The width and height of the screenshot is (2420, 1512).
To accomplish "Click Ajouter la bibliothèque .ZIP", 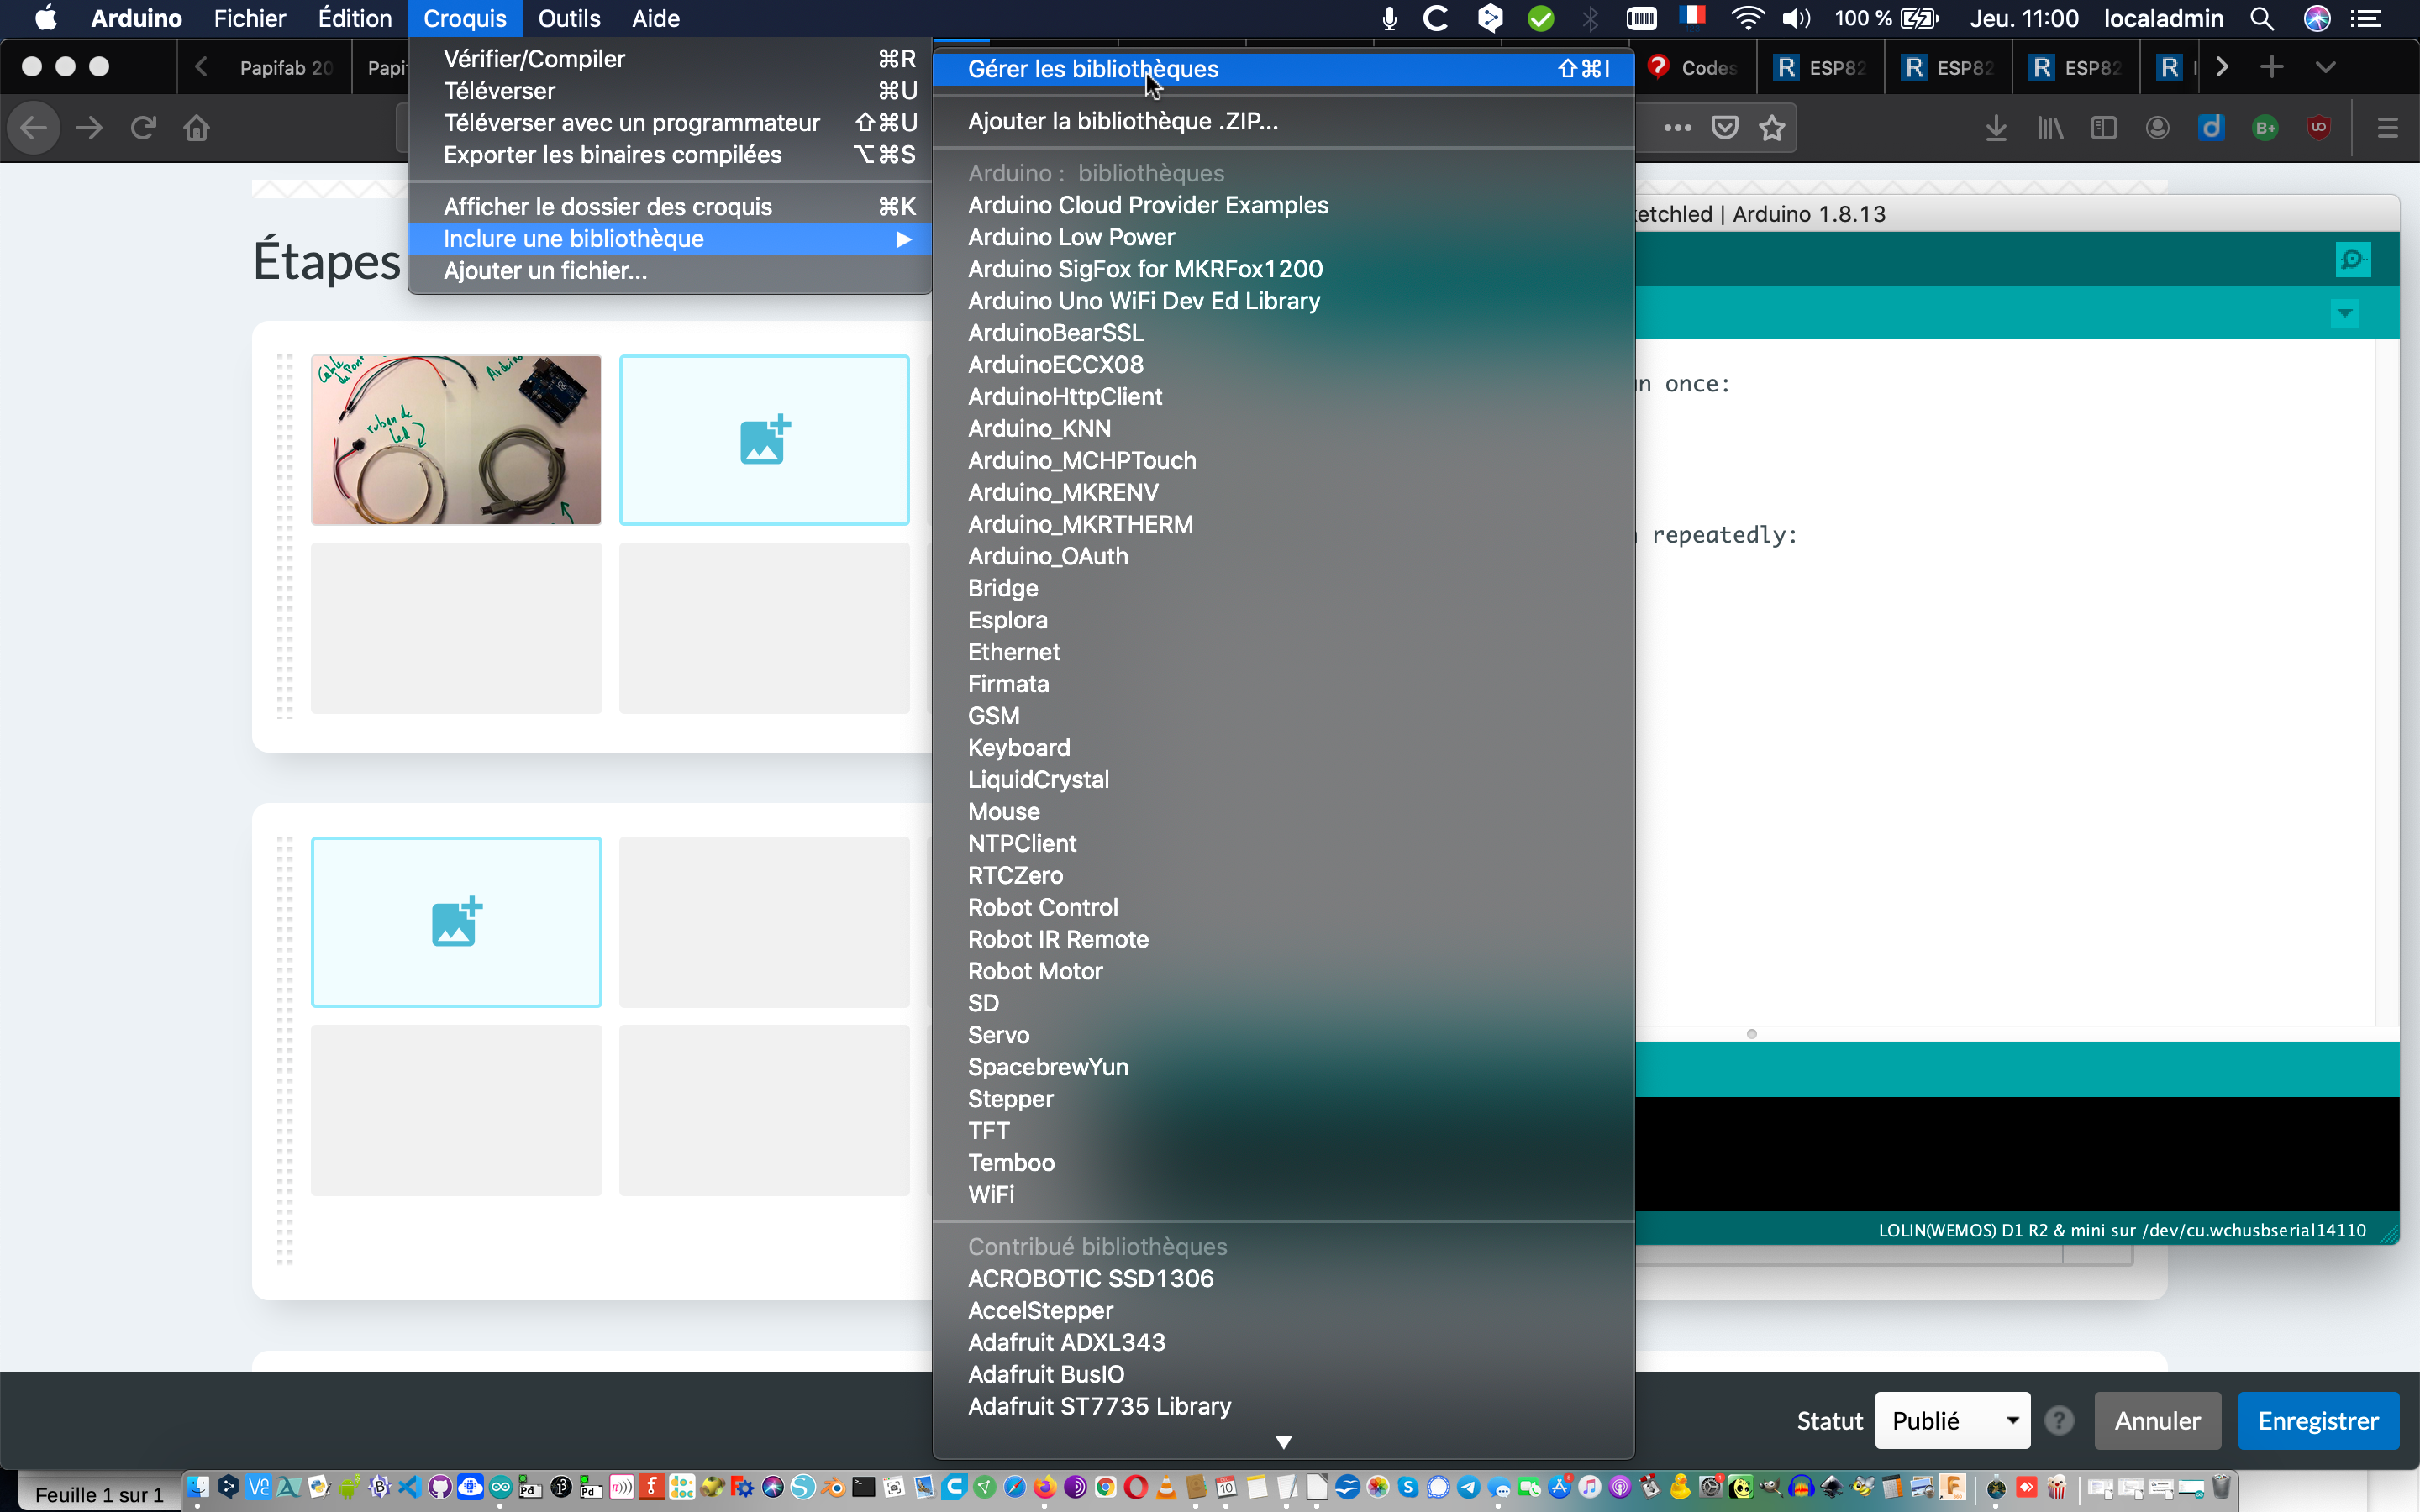I will pos(1122,121).
